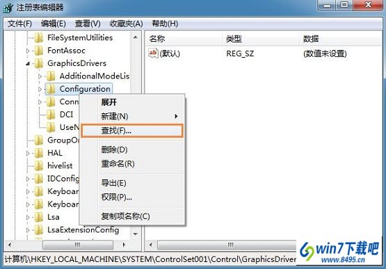
Task: Click the ab string value icon for (默认)
Action: pyautogui.click(x=153, y=53)
